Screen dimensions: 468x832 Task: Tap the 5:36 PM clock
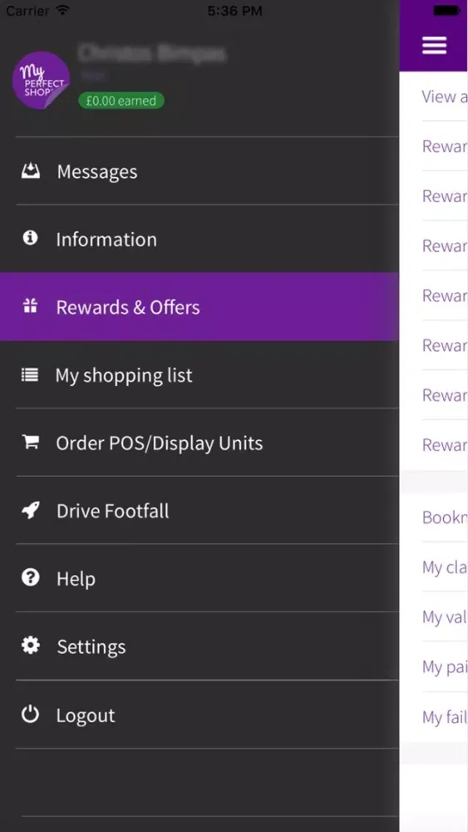pyautogui.click(x=234, y=11)
